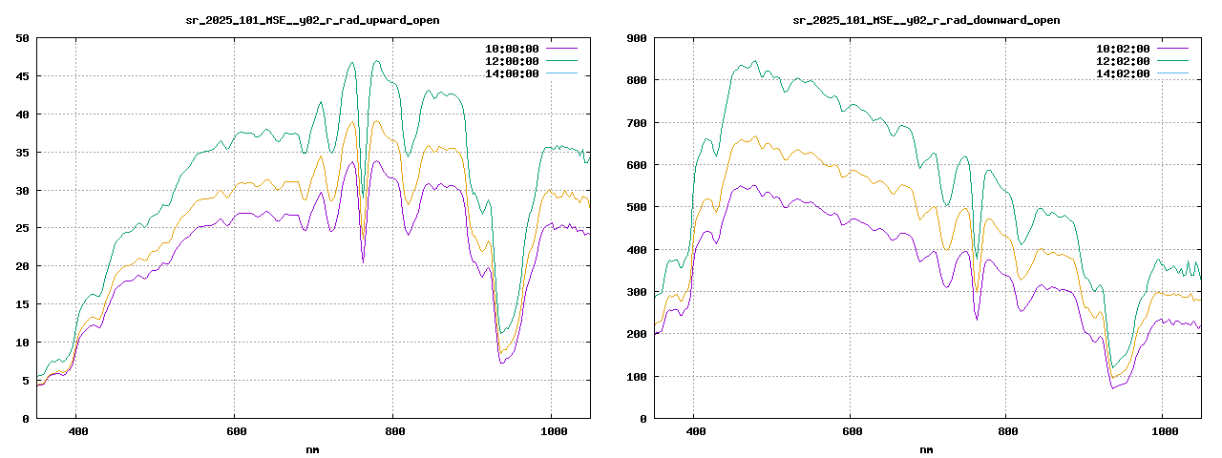
Task: Click the sr_2025_101_MSE__y02_r_rad_downward_open chart title
Action: (x=926, y=20)
